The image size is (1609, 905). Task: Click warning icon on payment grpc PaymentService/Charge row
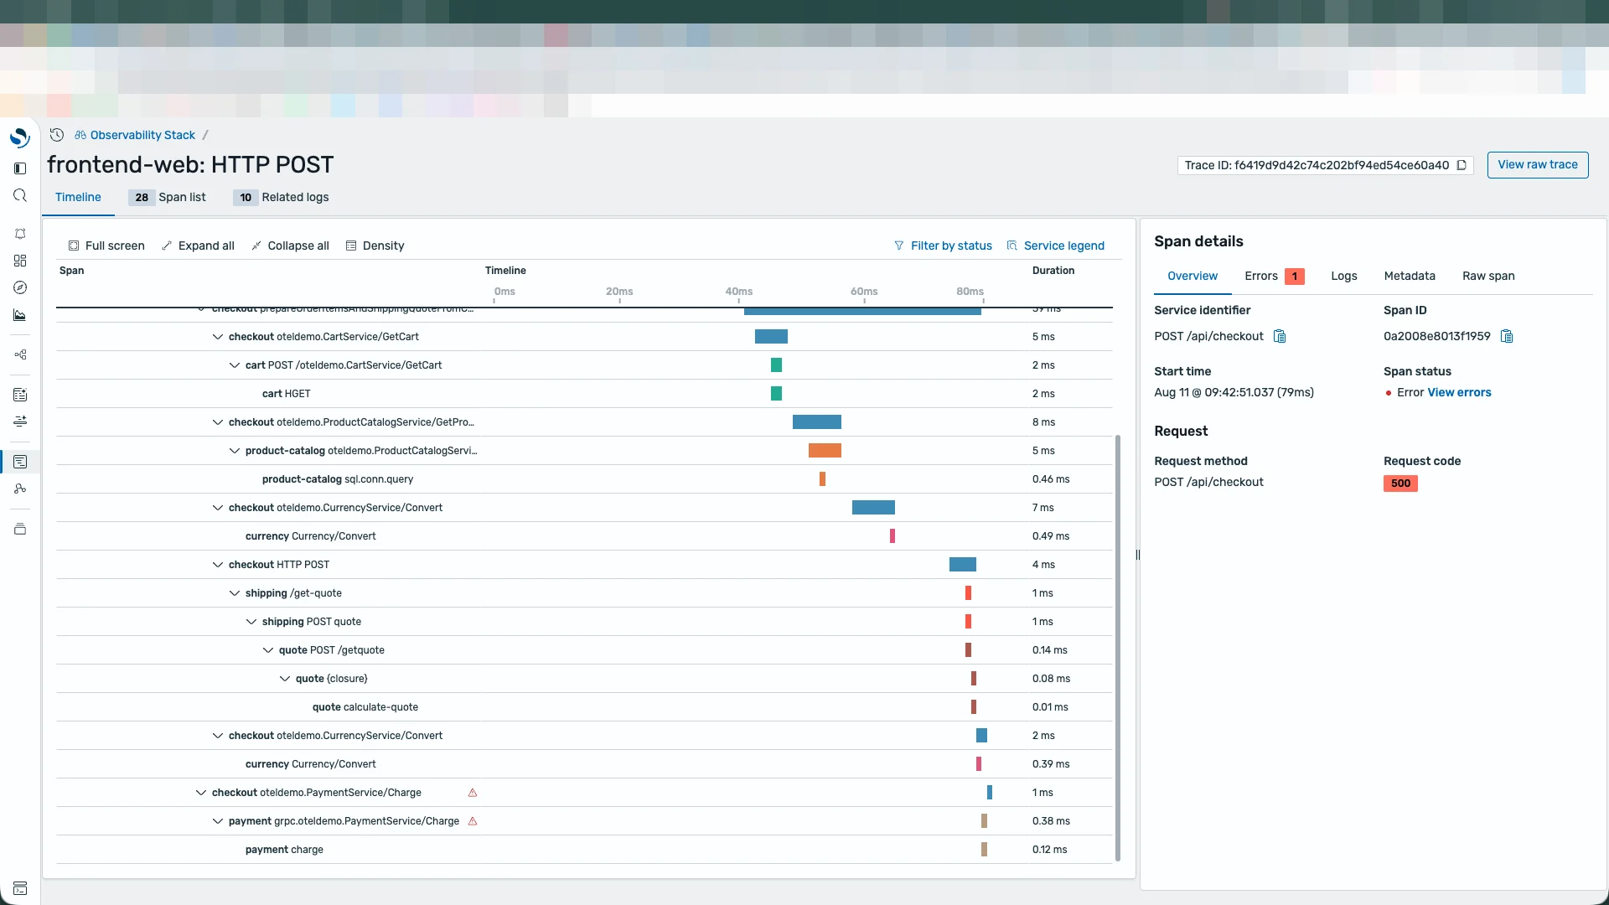pos(473,821)
